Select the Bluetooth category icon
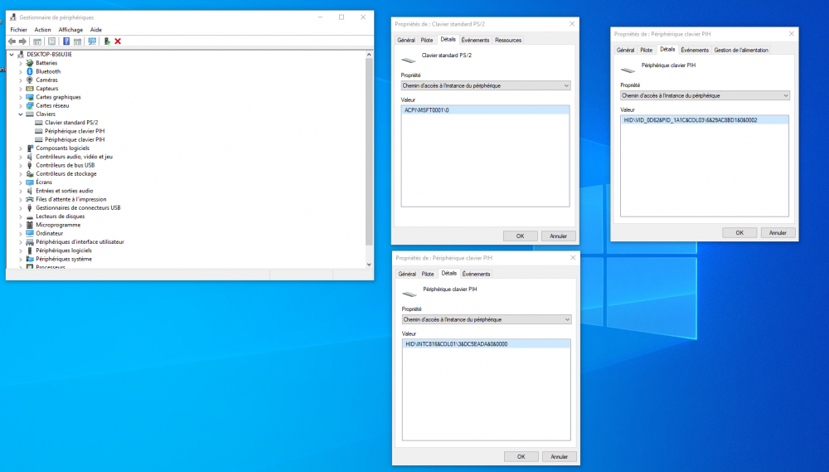 point(30,71)
